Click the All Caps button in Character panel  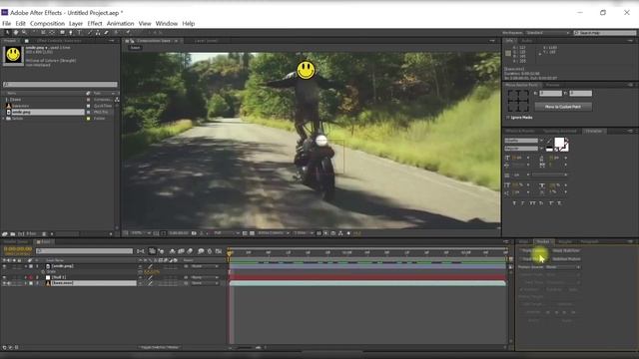532,202
